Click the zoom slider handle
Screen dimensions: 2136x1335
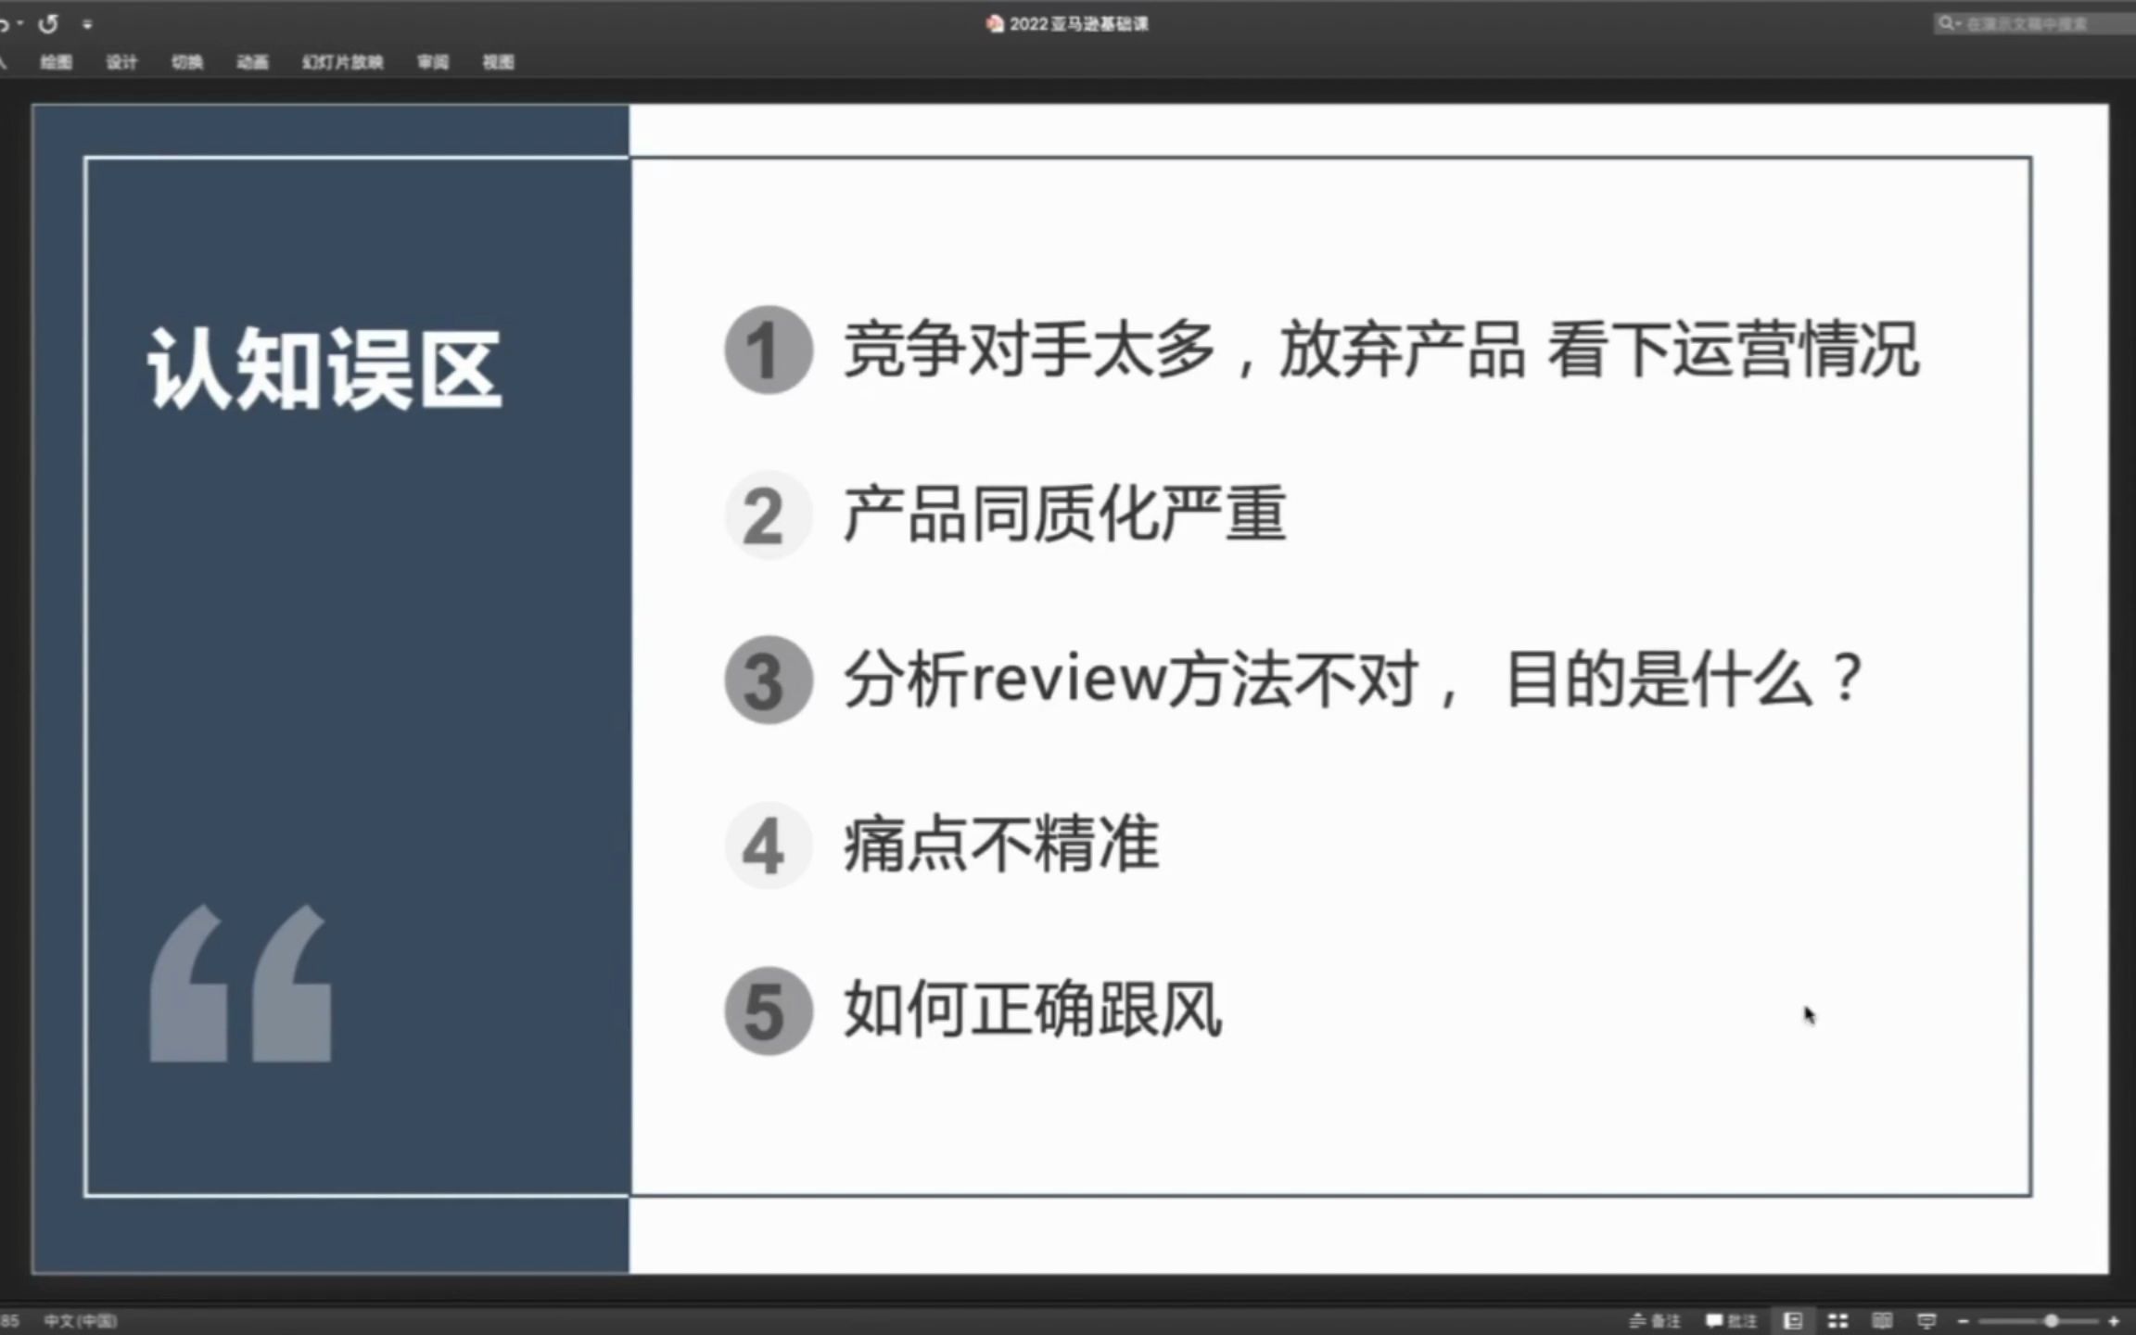2051,1321
